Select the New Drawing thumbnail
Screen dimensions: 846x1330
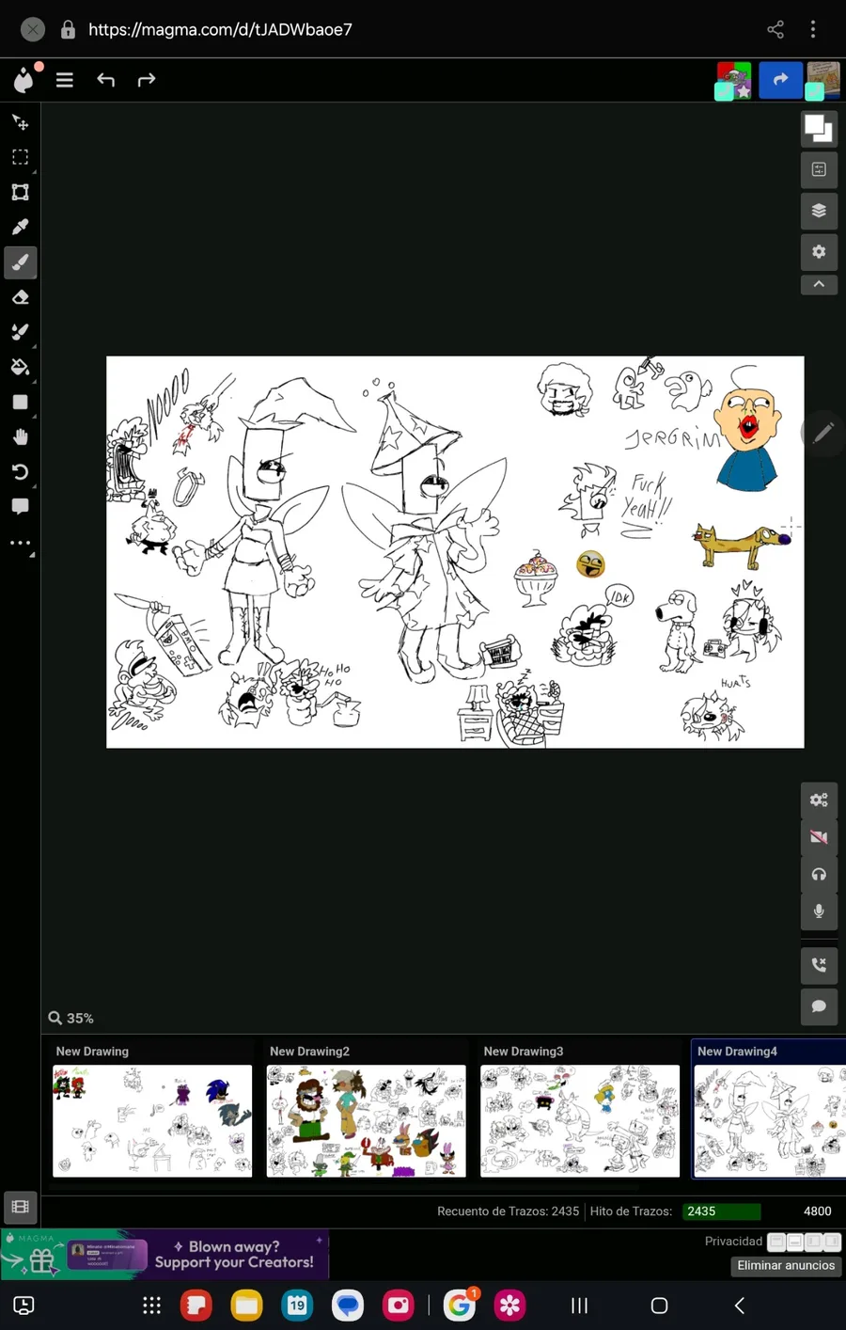(152, 1120)
